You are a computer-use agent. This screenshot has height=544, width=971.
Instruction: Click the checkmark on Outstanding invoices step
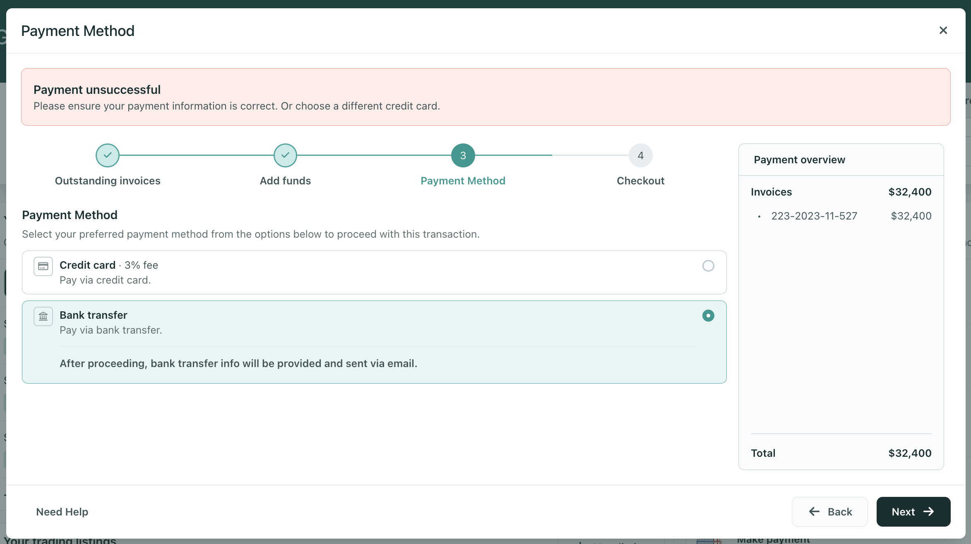[107, 155]
